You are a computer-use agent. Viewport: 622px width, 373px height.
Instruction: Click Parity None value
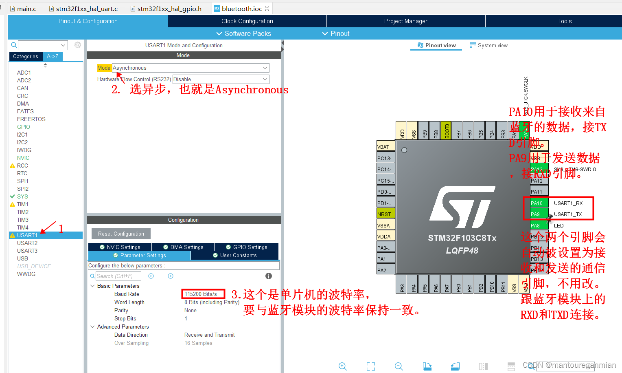click(x=191, y=310)
